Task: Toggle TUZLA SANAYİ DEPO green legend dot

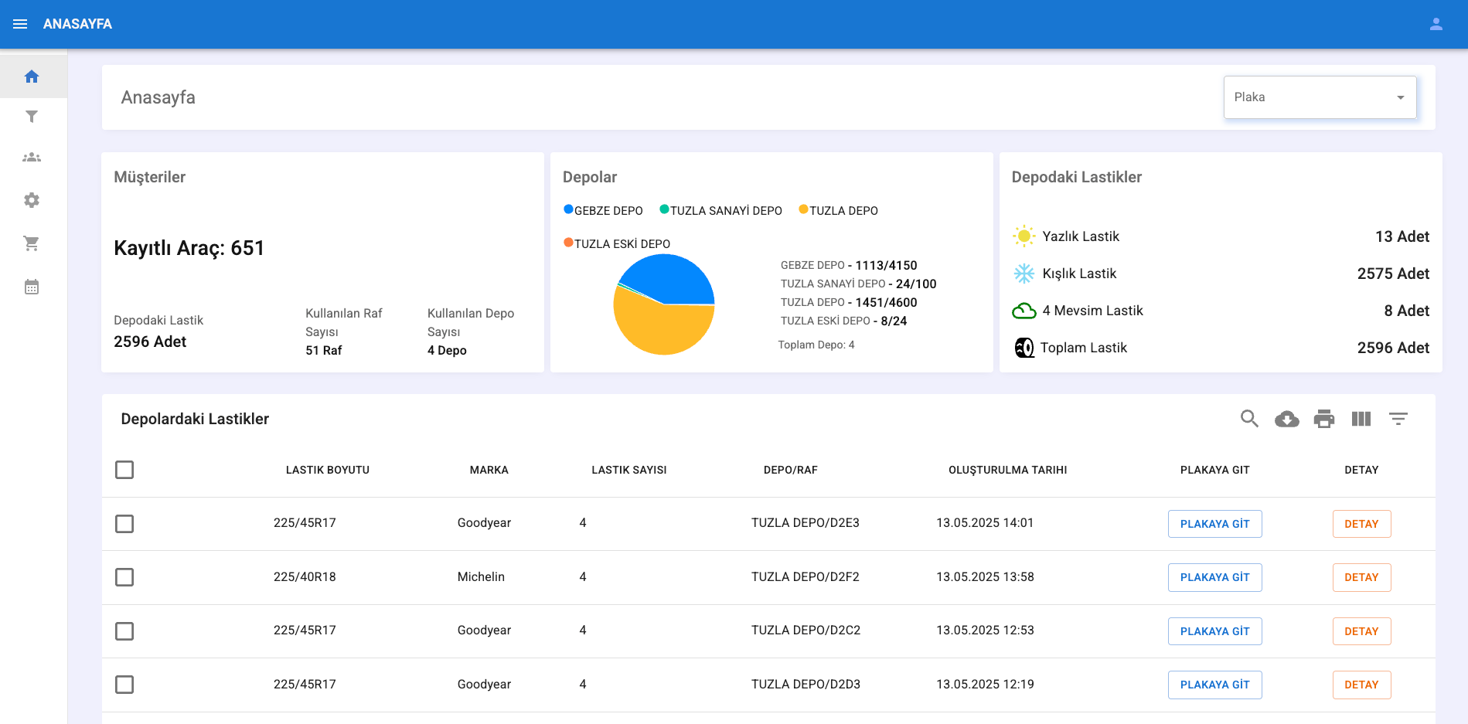Action: pos(664,209)
